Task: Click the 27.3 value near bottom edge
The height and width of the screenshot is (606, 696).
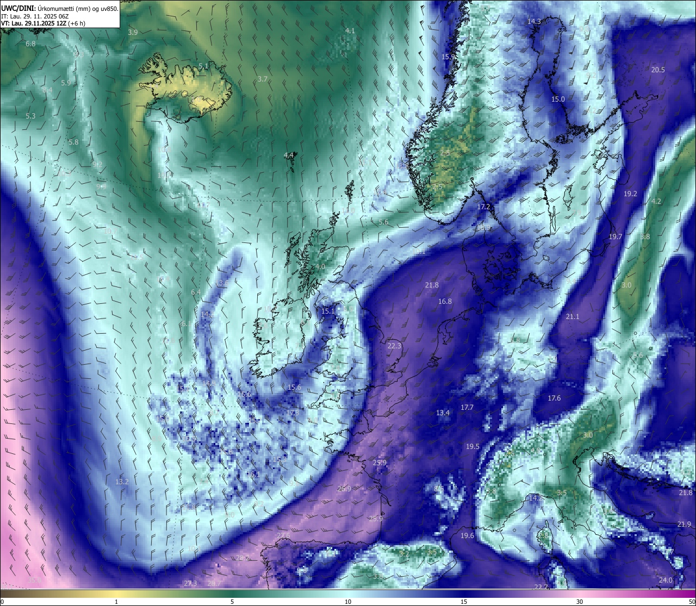Action: [x=190, y=583]
